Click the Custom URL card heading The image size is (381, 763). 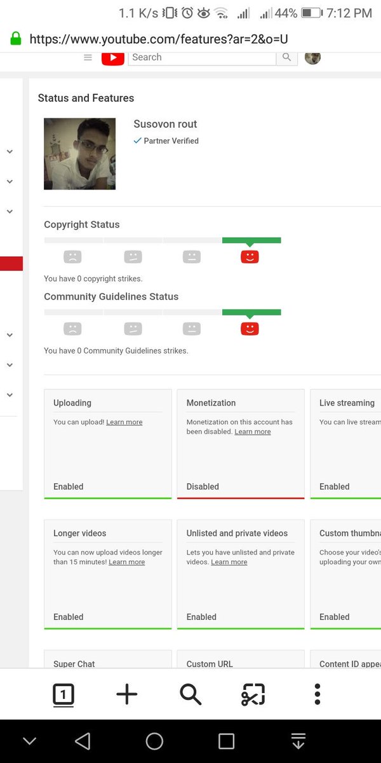[210, 664]
